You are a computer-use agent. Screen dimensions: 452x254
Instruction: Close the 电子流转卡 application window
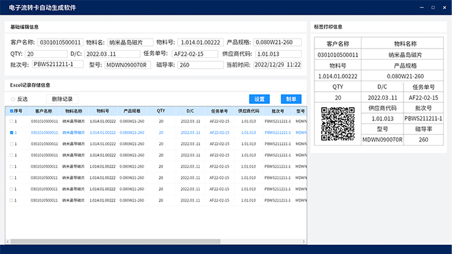point(444,7)
